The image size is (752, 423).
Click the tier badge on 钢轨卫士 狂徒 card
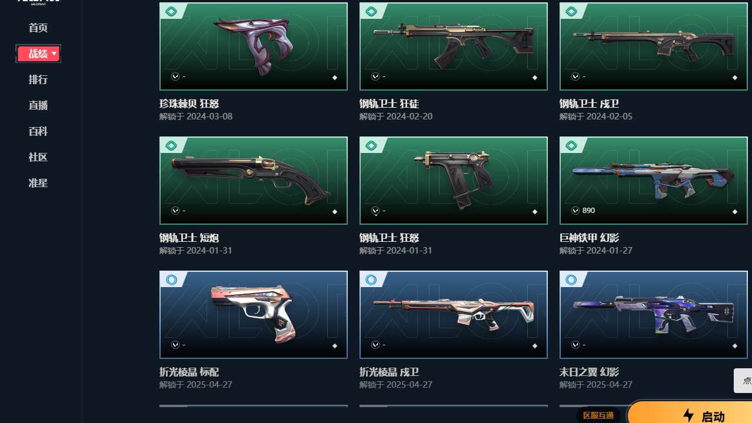coord(371,12)
